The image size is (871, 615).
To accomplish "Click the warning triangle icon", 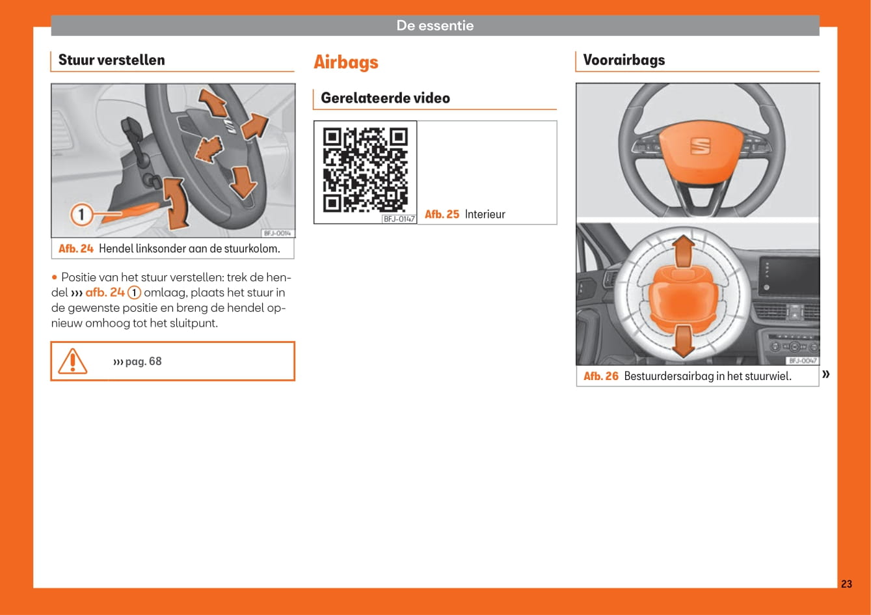I will pyautogui.click(x=72, y=361).
